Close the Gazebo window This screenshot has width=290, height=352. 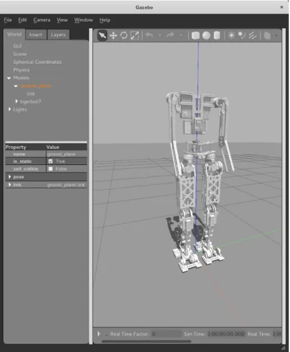click(x=282, y=7)
